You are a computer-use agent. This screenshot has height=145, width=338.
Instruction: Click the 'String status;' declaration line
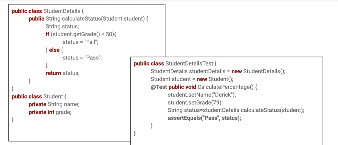pyautogui.click(x=62, y=27)
